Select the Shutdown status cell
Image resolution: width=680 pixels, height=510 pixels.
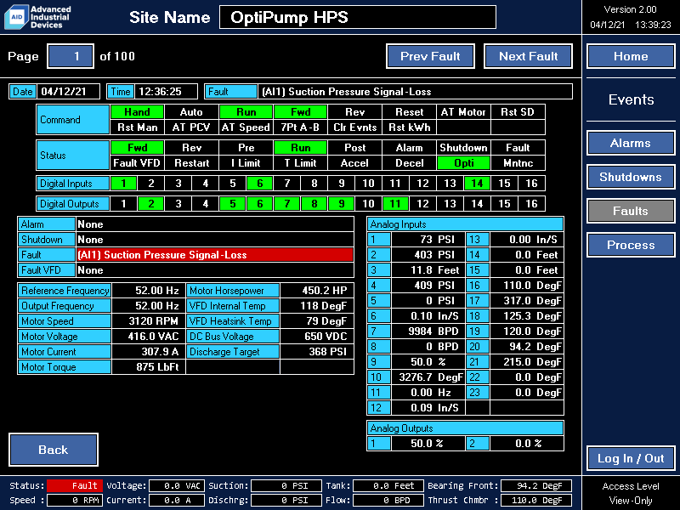[x=463, y=147]
